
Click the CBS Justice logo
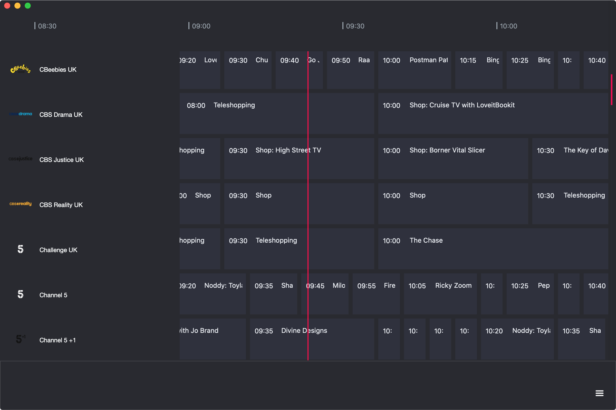tap(21, 159)
